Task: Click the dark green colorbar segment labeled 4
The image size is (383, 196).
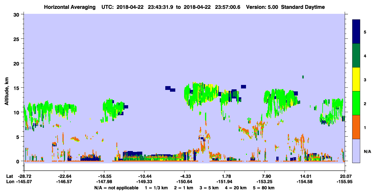Action: 356,56
